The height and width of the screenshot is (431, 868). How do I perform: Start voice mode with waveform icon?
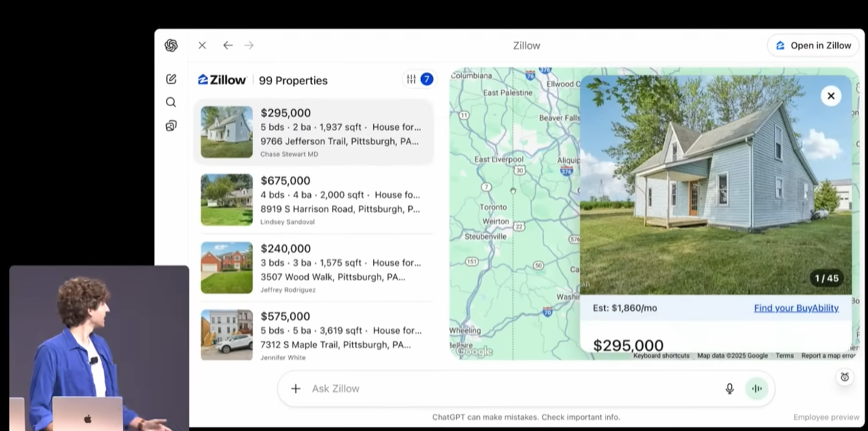[x=757, y=388]
